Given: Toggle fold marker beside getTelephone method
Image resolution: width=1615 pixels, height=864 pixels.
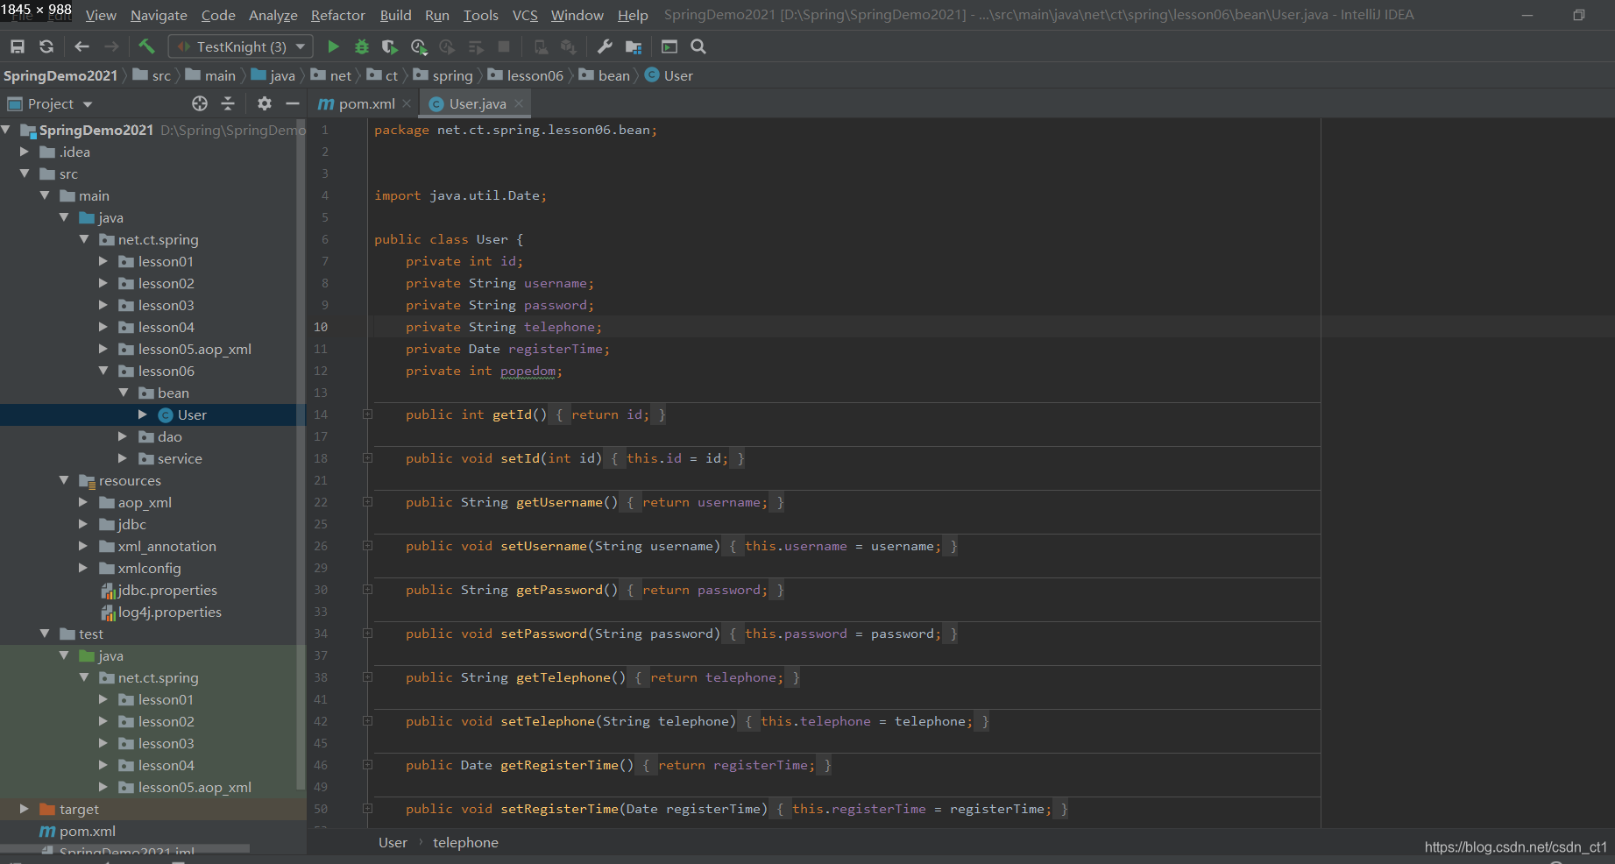Looking at the screenshot, I should coord(368,677).
